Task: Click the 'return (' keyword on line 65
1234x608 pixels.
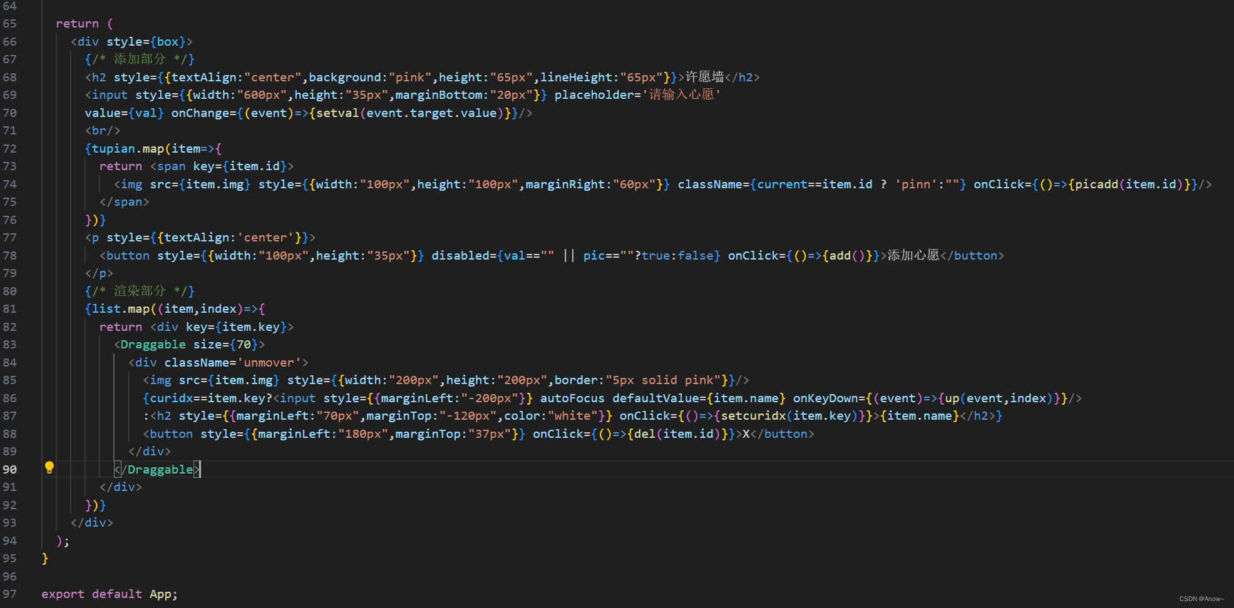Action: pyautogui.click(x=85, y=24)
